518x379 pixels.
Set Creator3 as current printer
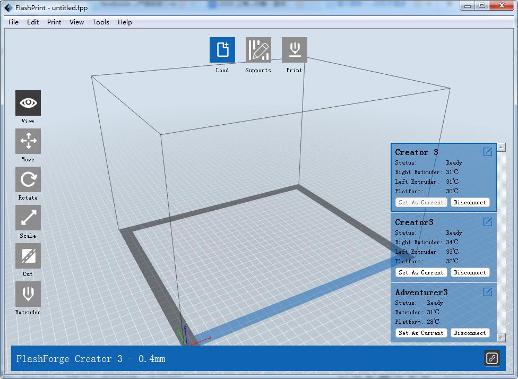421,272
